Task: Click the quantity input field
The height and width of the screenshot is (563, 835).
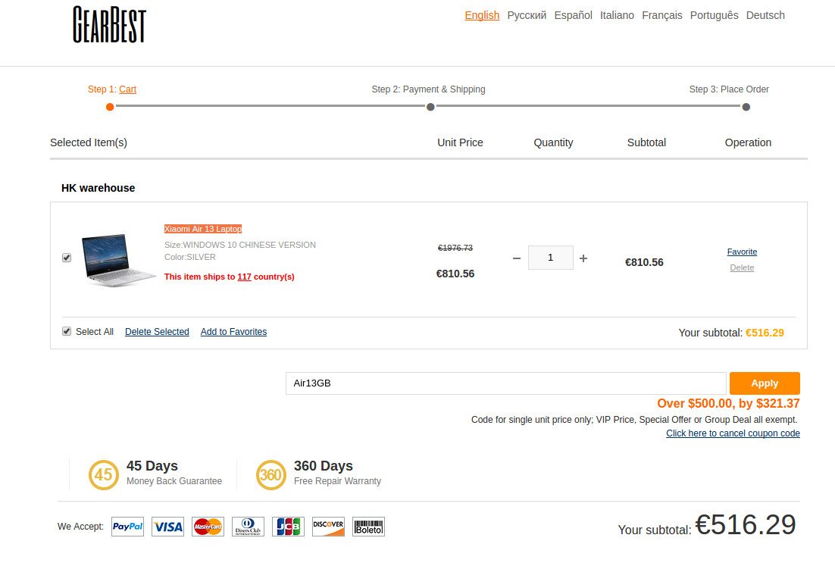Action: 551,258
